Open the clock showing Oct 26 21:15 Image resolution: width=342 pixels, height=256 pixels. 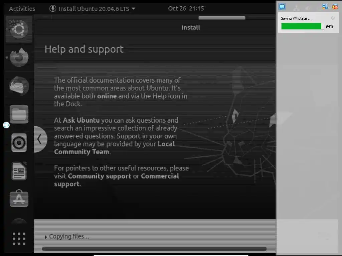click(x=186, y=8)
